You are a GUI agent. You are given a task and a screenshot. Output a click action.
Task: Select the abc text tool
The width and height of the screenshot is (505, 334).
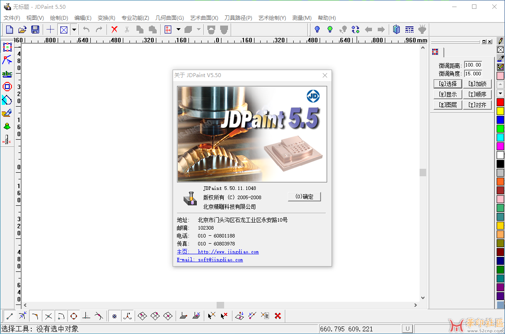click(x=7, y=74)
